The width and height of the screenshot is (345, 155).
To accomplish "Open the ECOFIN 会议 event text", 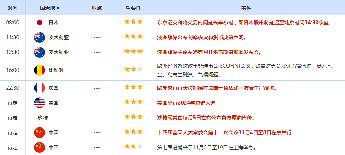I will click(x=245, y=70).
